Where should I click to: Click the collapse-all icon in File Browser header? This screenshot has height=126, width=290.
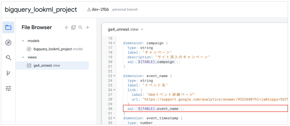pyautogui.click(x=66, y=27)
